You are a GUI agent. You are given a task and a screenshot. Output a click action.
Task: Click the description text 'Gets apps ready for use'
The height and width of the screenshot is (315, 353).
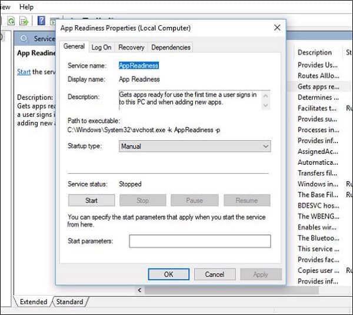click(x=151, y=95)
